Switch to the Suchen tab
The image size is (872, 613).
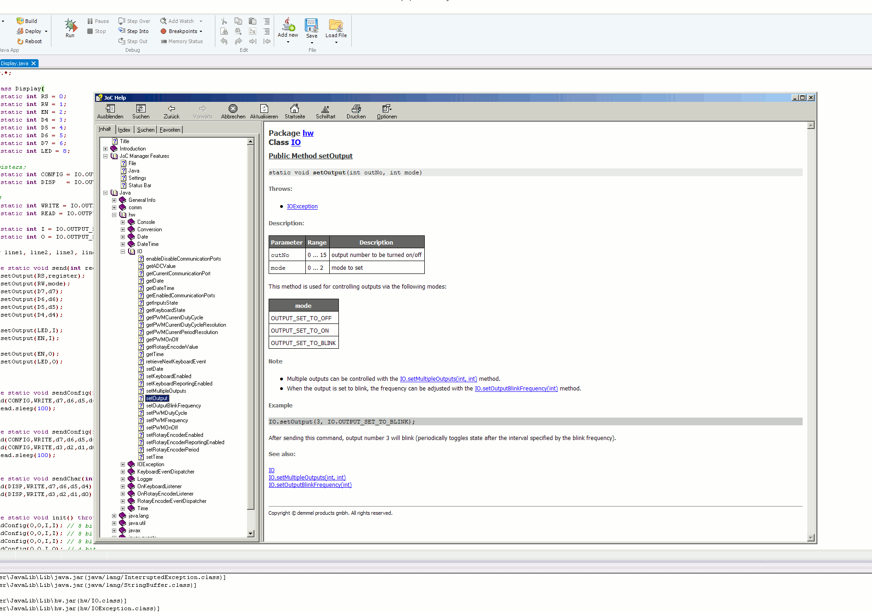[x=146, y=130]
